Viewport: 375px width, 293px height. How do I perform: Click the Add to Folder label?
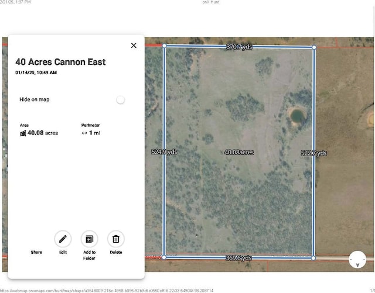89,255
